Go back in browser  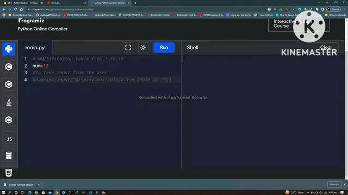[4, 9]
